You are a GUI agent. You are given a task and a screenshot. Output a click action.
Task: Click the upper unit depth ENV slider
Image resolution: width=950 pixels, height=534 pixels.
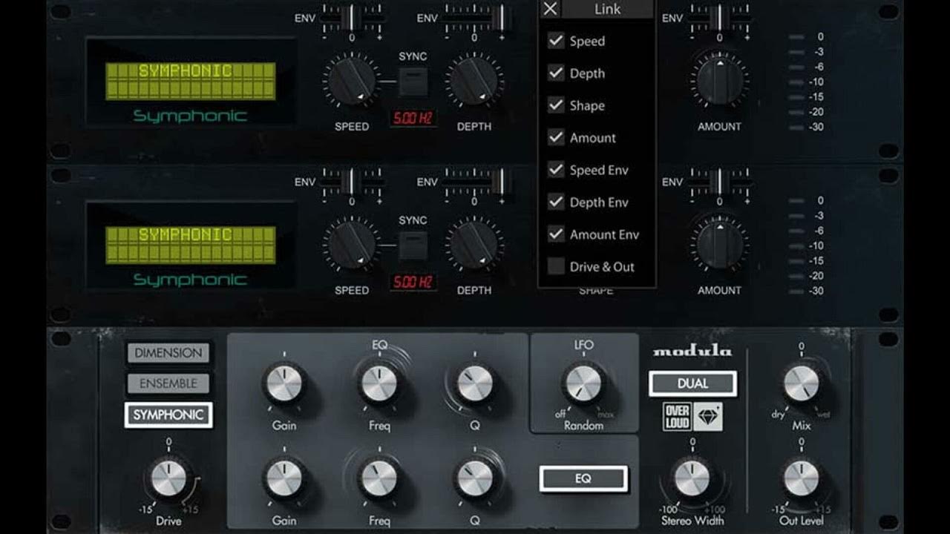[x=476, y=18]
